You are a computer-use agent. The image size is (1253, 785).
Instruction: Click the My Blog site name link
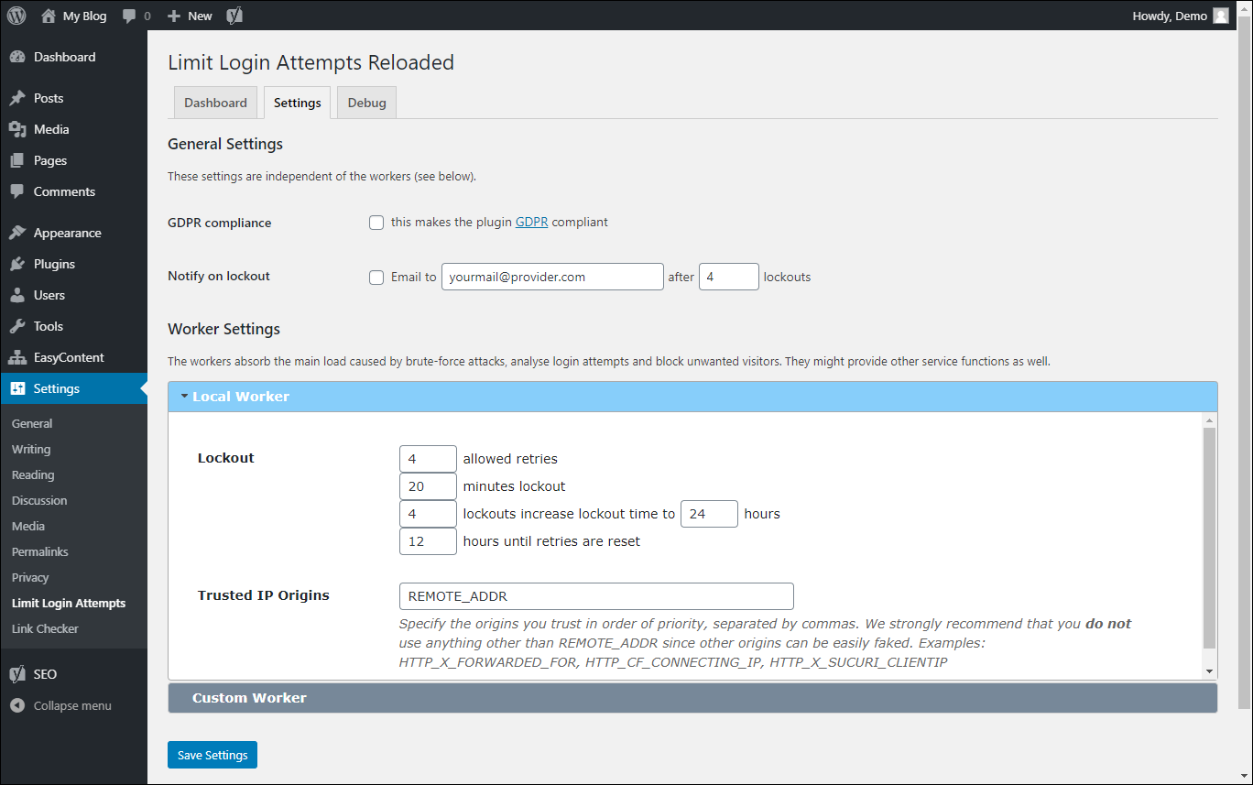(x=84, y=16)
